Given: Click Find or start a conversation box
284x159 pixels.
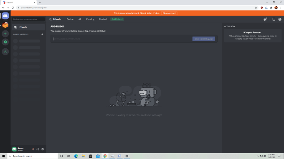Looking at the screenshot, I should 28,19.
